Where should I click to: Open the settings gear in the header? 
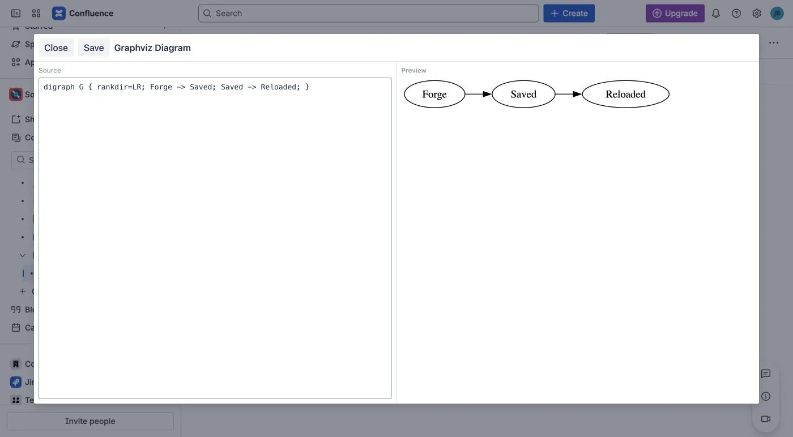click(x=757, y=13)
